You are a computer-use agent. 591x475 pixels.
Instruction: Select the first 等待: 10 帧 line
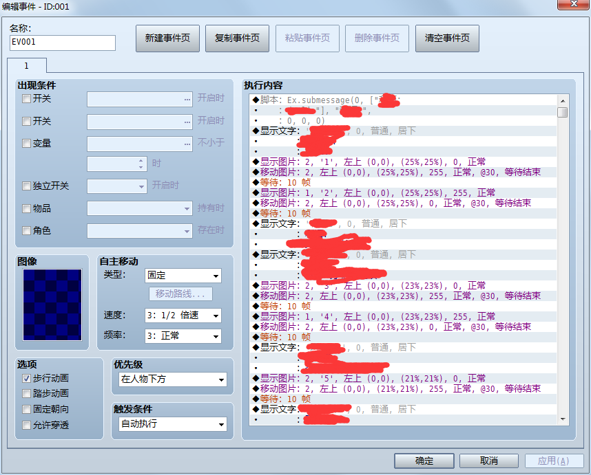(403, 183)
